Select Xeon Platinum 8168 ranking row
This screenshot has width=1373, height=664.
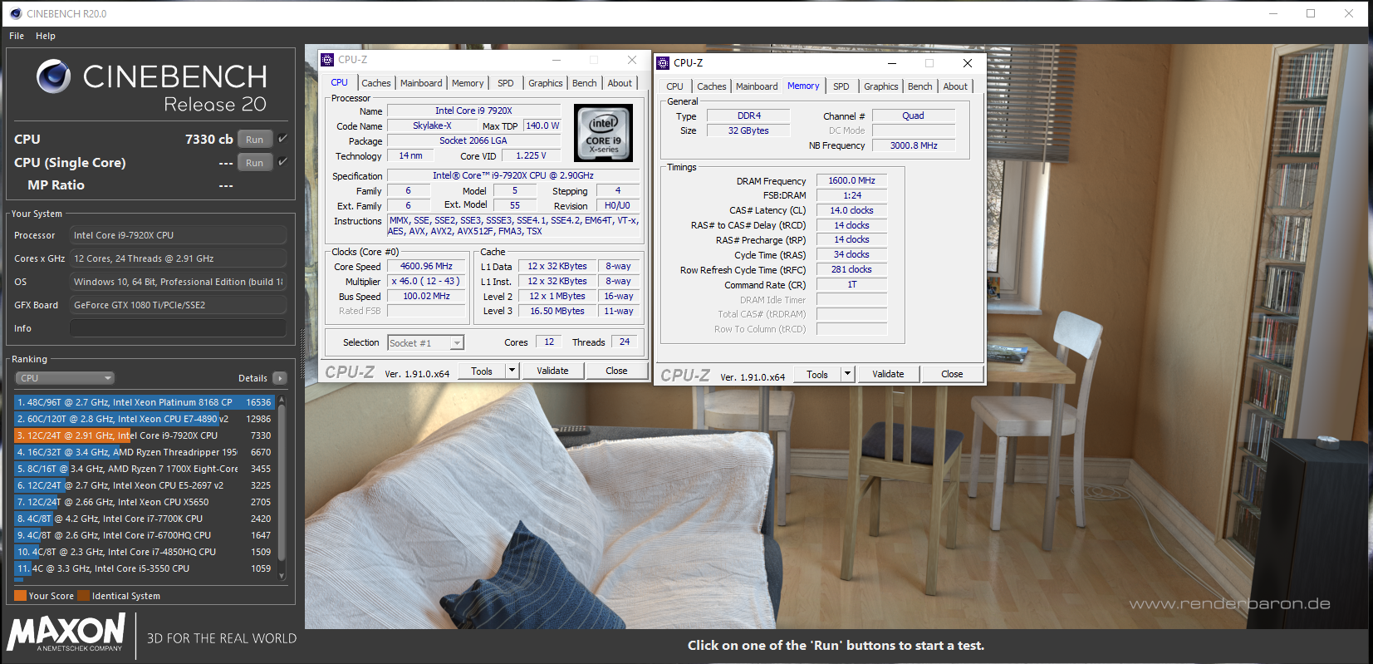[x=145, y=402]
